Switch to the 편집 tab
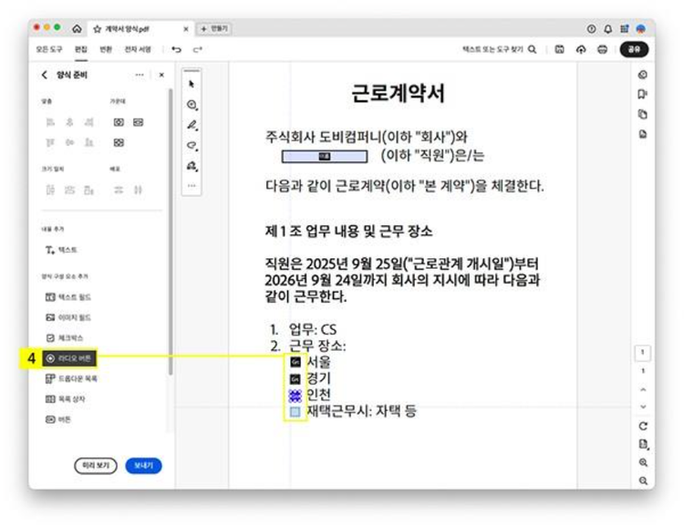Viewport: 684px width, 527px height. (80, 49)
